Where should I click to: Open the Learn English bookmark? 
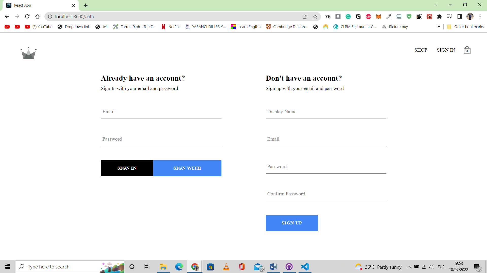tap(246, 27)
